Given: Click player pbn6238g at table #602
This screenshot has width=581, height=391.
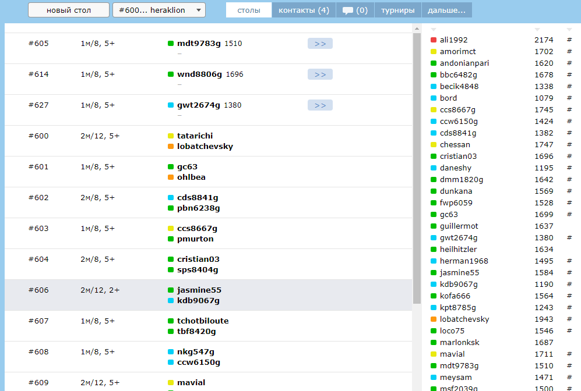Looking at the screenshot, I should pos(198,208).
